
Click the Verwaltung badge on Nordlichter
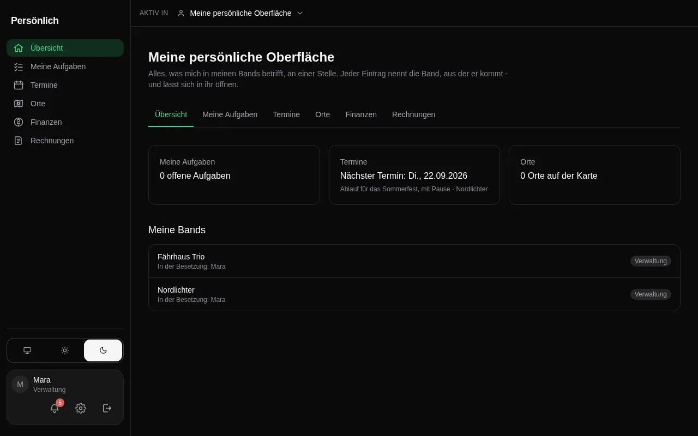pos(651,294)
